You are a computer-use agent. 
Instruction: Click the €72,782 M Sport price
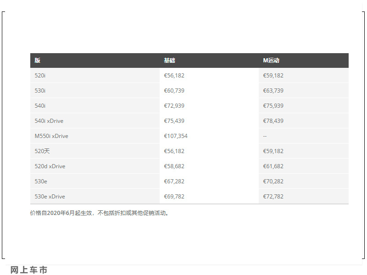pos(273,197)
